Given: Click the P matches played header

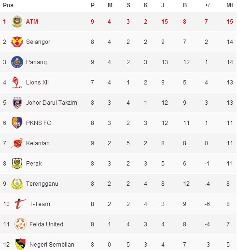Looking at the screenshot, I should coord(93,5).
